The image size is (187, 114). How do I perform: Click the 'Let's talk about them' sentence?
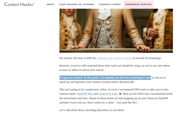coord(92,110)
